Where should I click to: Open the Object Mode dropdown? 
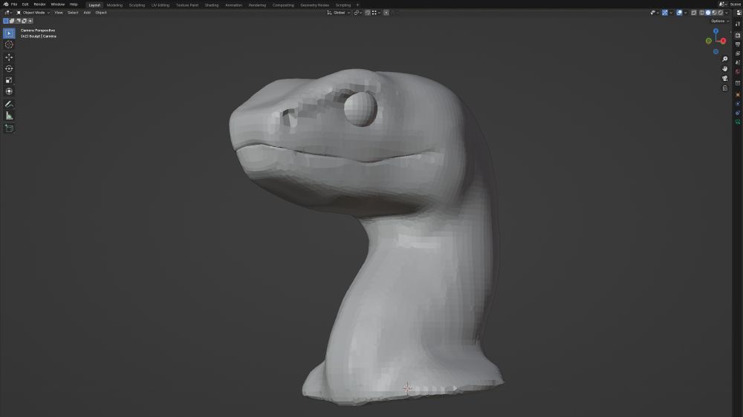33,13
